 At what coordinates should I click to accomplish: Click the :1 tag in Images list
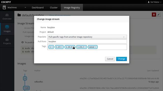coord(25,78)
